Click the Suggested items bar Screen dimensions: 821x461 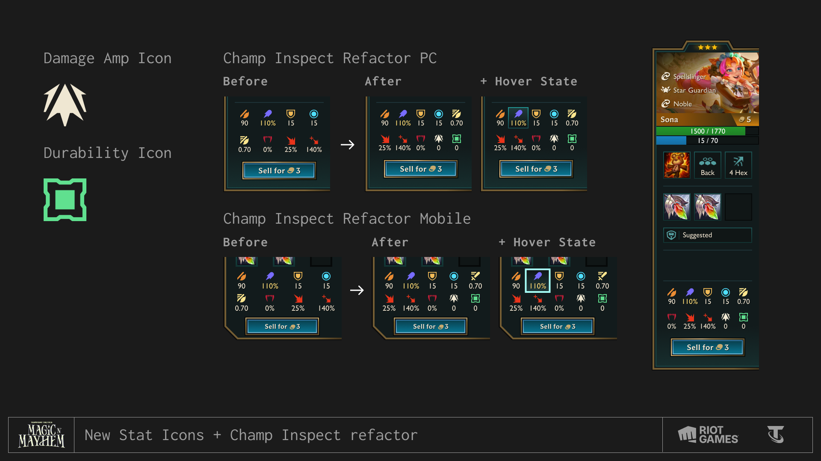[x=708, y=235]
